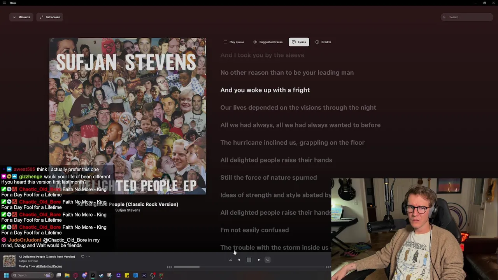498x280 pixels.
Task: Open File Explorer from the taskbar
Action: click(67, 275)
